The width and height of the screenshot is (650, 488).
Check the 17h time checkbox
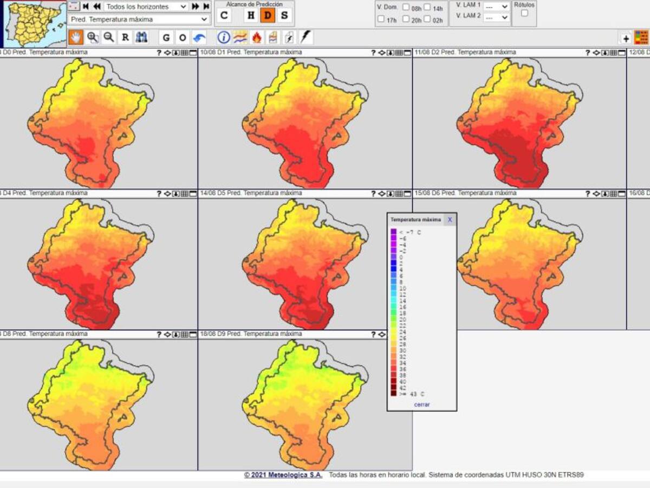click(x=381, y=20)
